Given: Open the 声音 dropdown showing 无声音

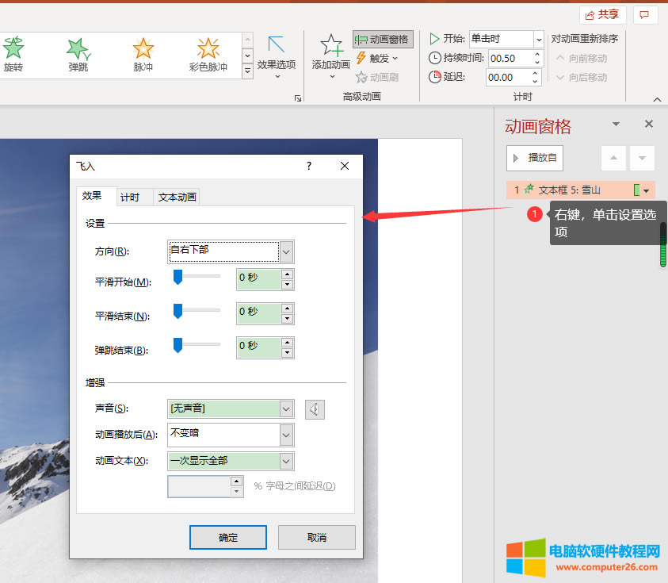Looking at the screenshot, I should 287,408.
